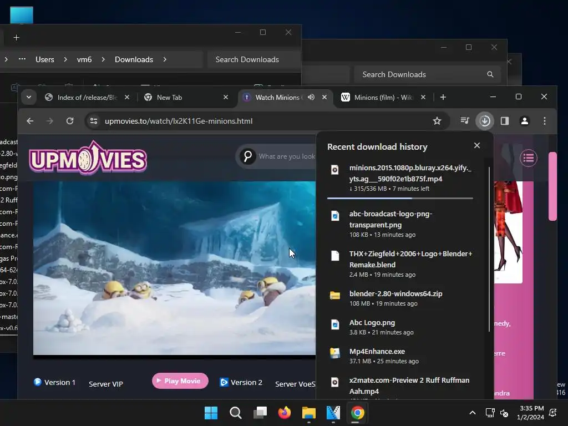Open the clock showing 3:35 PM
This screenshot has height=426, width=568.
531,413
